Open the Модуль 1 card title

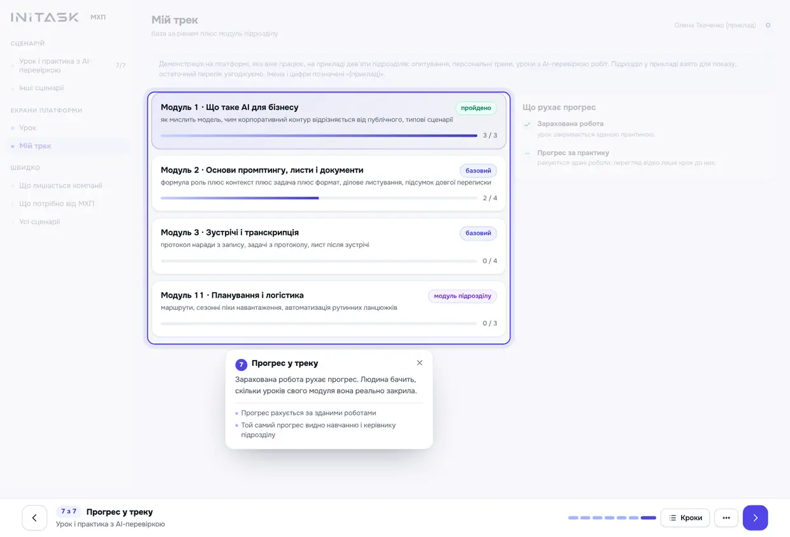pos(229,108)
